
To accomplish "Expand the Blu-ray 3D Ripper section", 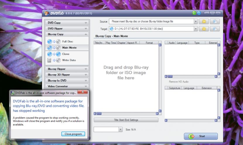I will (67, 75).
